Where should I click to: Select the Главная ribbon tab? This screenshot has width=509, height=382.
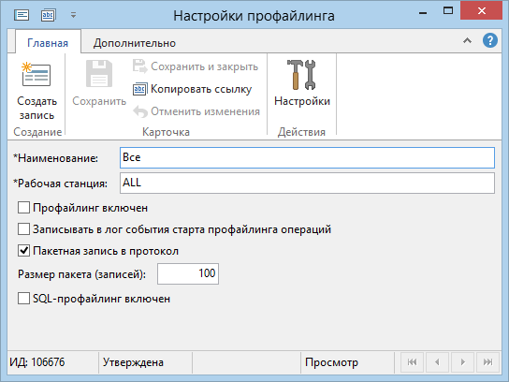[48, 43]
